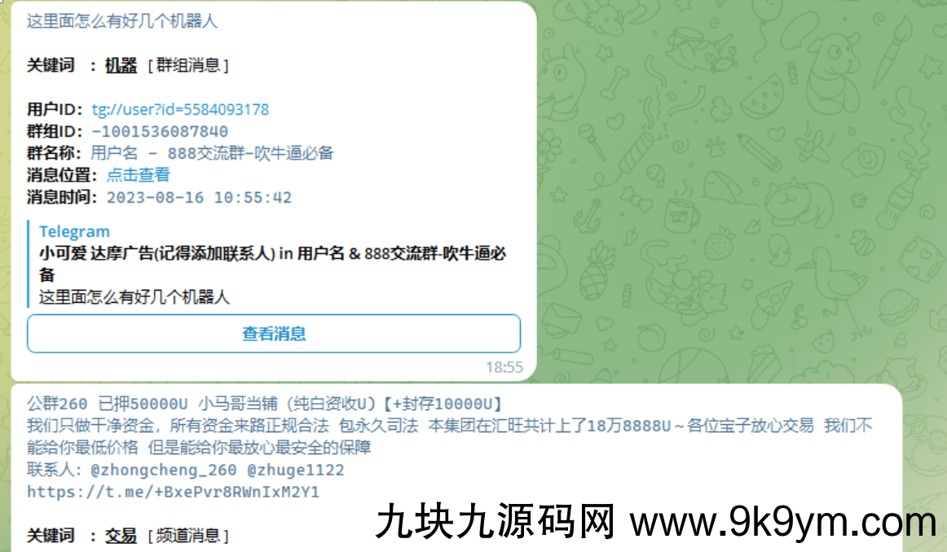The width and height of the screenshot is (947, 552).
Task: Copy the group name 888交流群-吹牛逼必备 text
Action: (251, 153)
